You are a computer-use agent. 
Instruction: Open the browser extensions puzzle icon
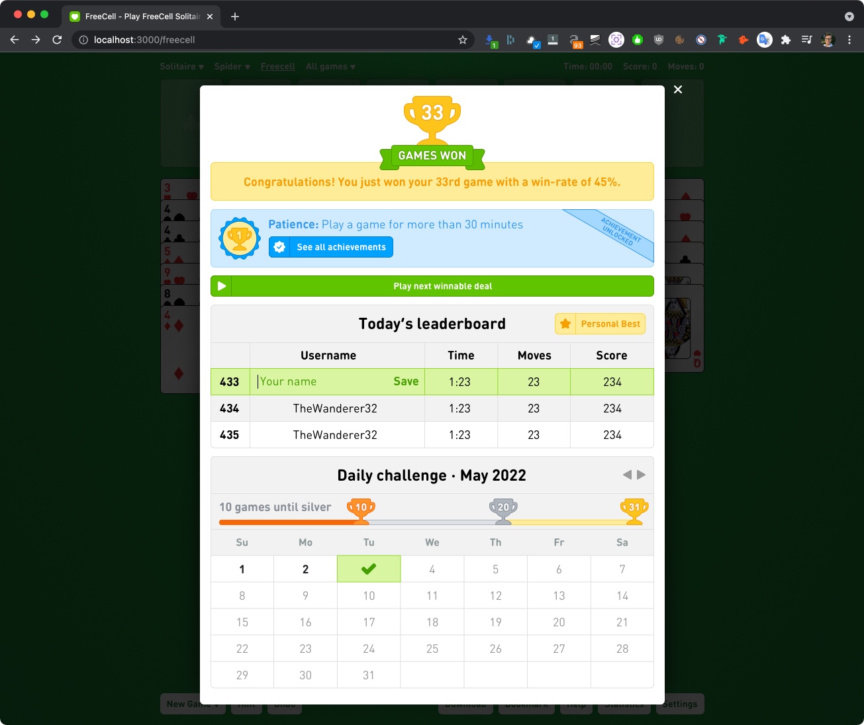pyautogui.click(x=785, y=40)
